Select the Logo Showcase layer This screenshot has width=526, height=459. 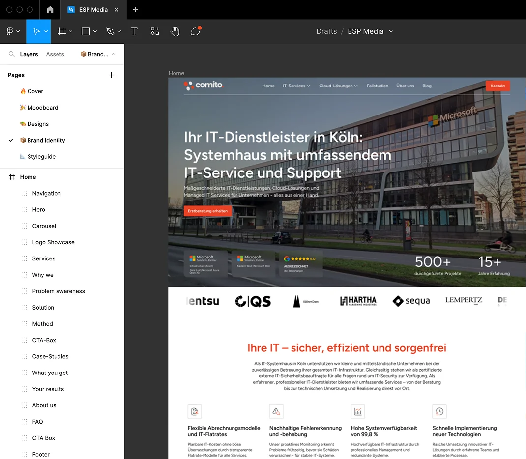coord(53,242)
